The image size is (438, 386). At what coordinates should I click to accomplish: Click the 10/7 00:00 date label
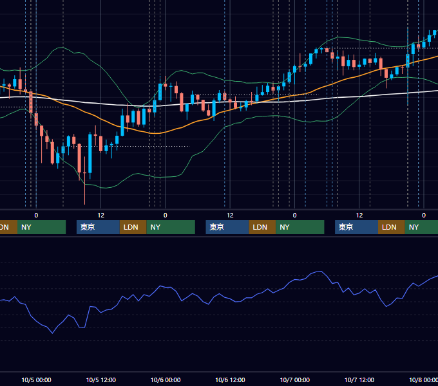coord(295,380)
